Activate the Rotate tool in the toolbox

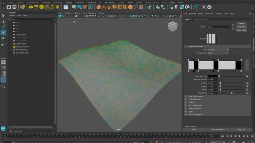tap(3, 38)
